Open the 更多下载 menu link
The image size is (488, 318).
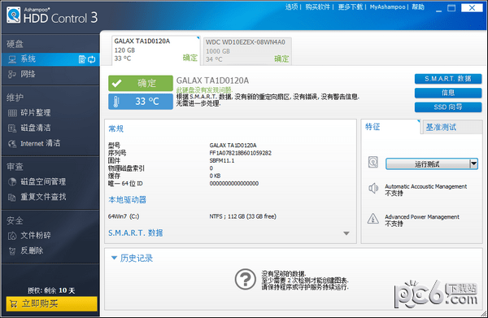pyautogui.click(x=351, y=7)
